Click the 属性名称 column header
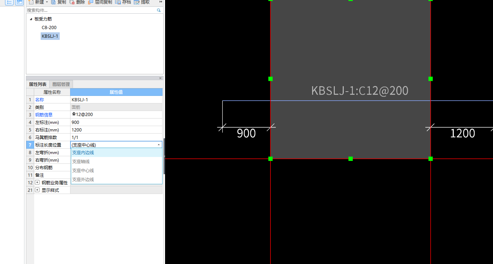Image resolution: width=493 pixels, height=264 pixels. tap(52, 92)
